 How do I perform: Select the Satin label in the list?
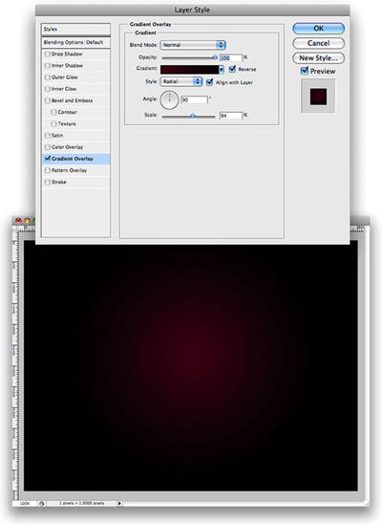point(57,135)
